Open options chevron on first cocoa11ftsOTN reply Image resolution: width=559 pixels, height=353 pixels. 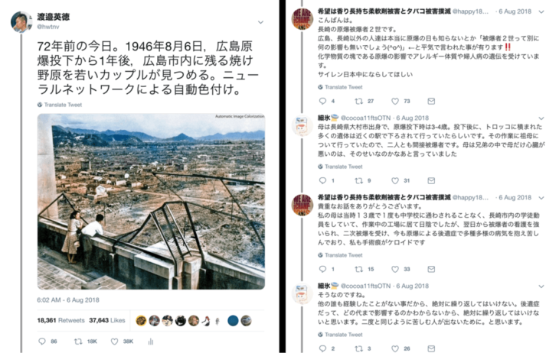541,118
